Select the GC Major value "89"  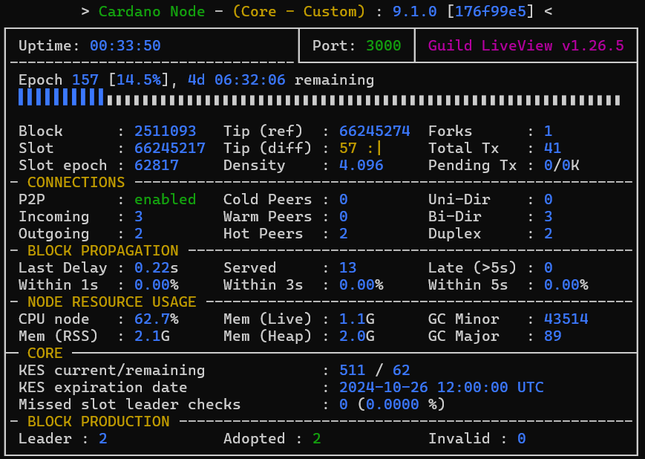pyautogui.click(x=552, y=336)
